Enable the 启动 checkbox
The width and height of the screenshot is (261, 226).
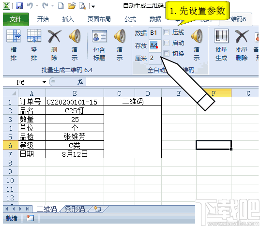click(166, 43)
